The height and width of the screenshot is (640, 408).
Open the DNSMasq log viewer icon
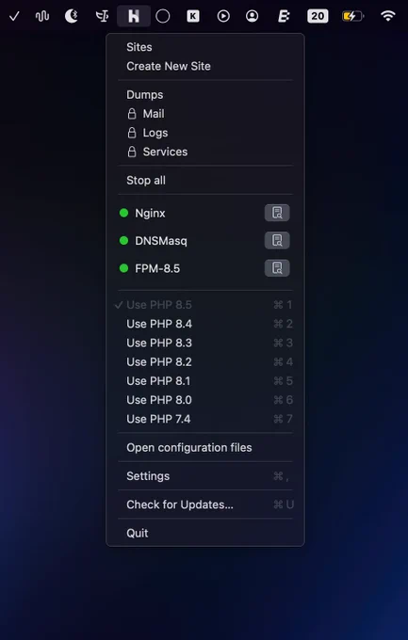[x=277, y=240]
